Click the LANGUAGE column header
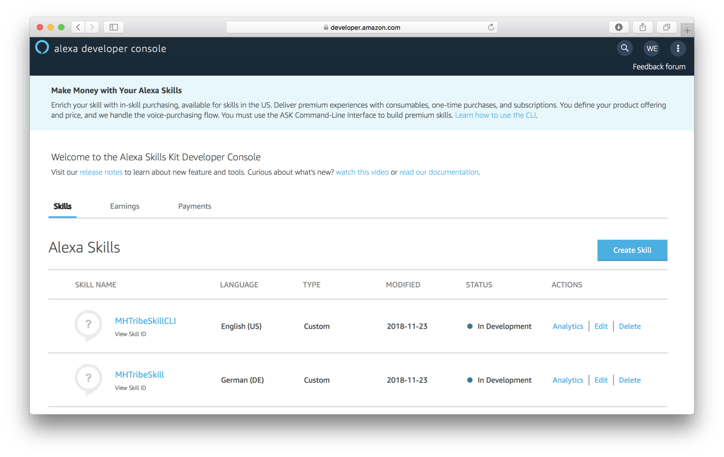 click(x=239, y=285)
